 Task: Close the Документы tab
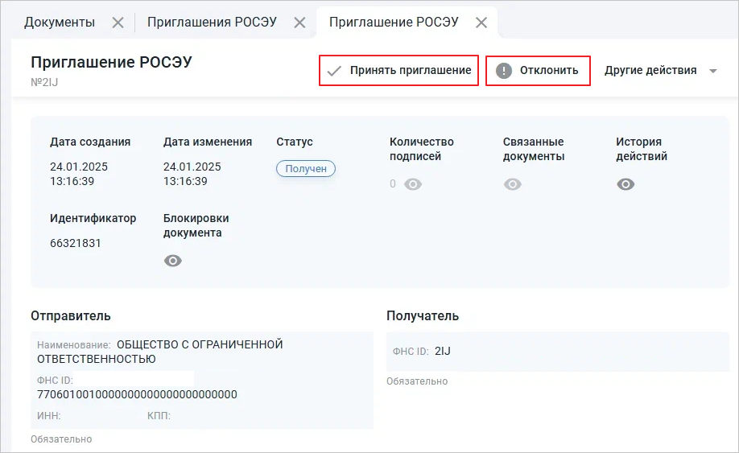[x=118, y=23]
